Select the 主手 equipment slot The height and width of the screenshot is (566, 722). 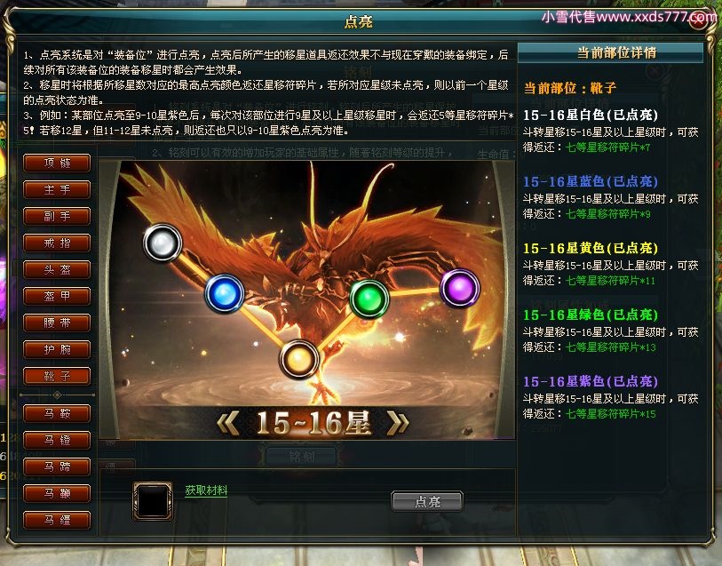(x=57, y=190)
